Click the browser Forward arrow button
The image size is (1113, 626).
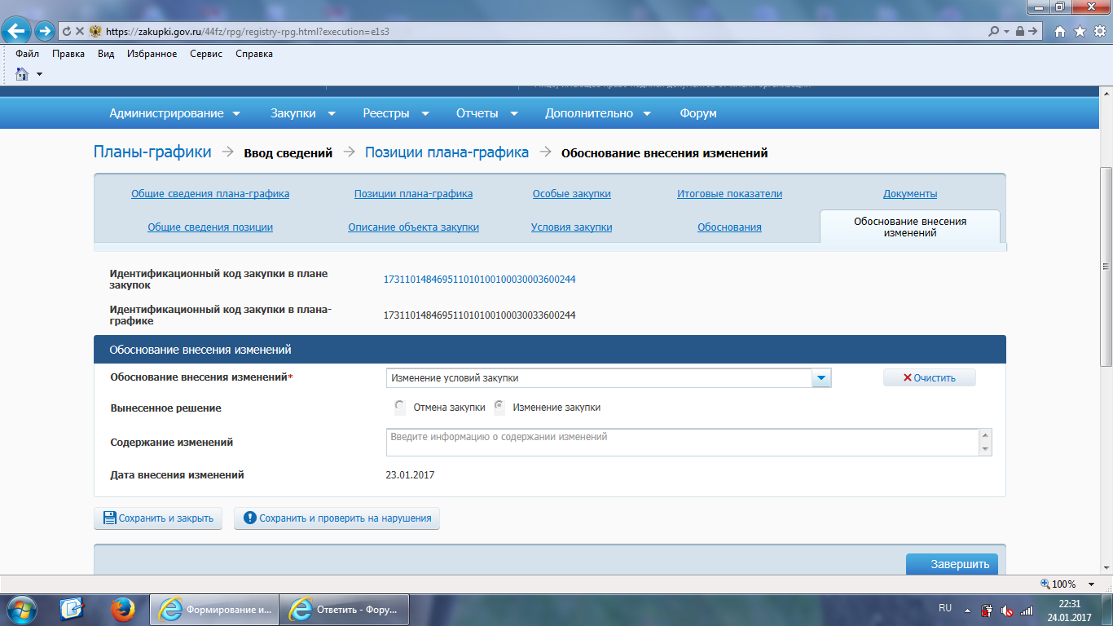(45, 31)
